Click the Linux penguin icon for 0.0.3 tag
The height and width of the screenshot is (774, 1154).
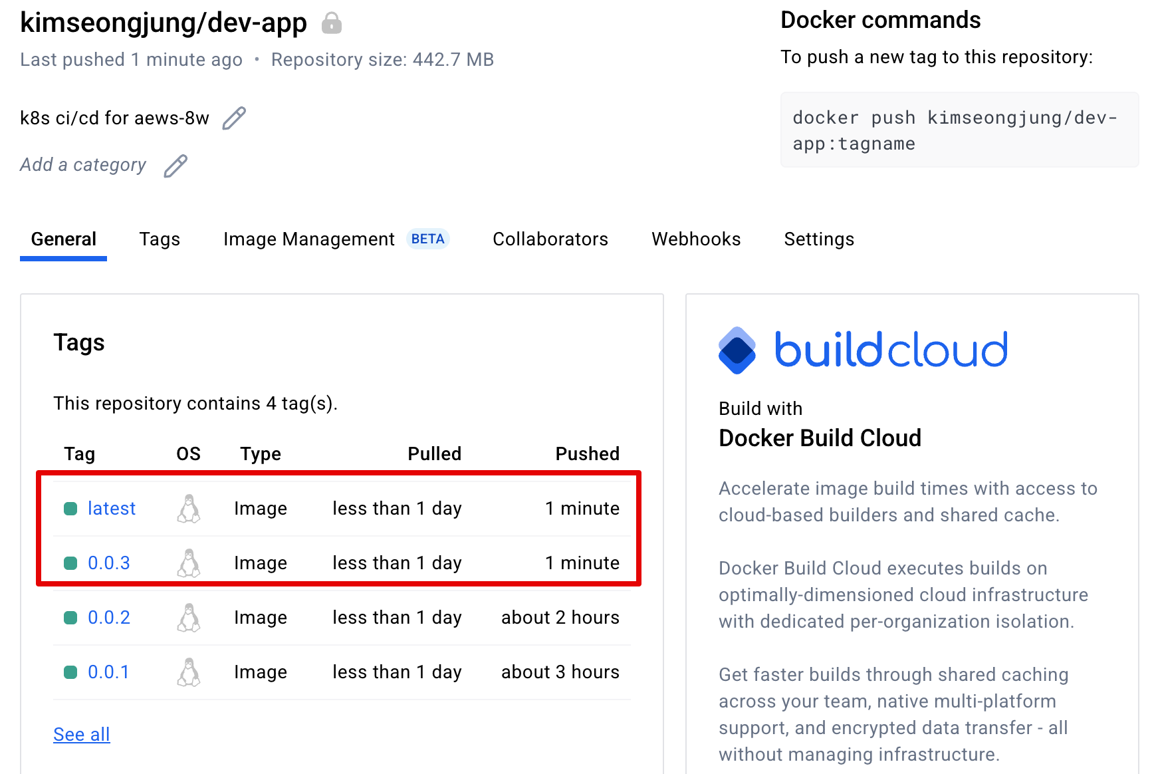coord(189,563)
